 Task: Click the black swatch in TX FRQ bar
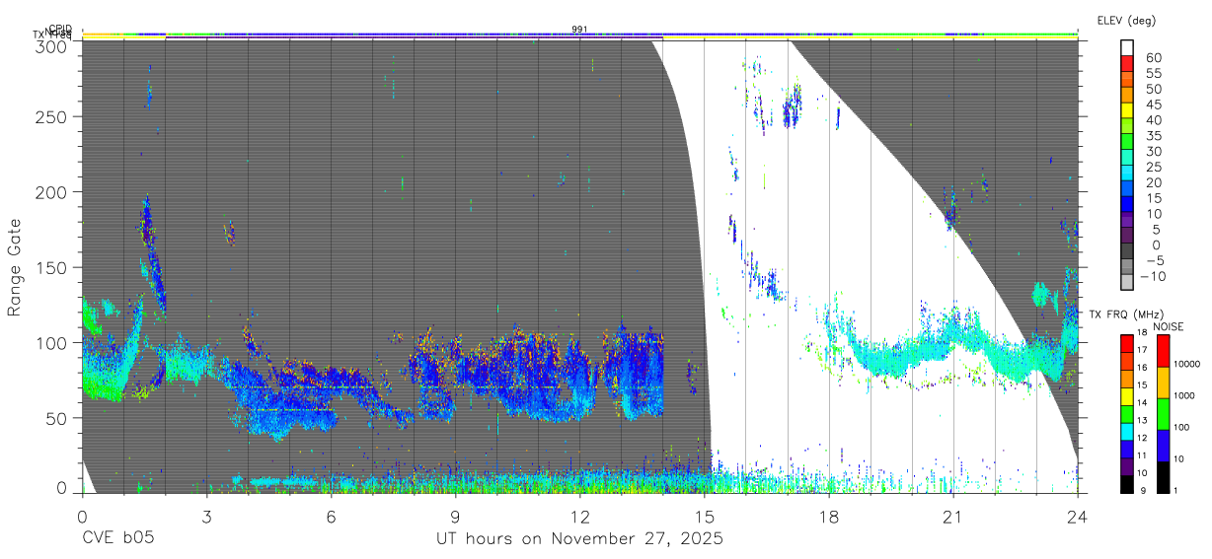click(x=1127, y=484)
